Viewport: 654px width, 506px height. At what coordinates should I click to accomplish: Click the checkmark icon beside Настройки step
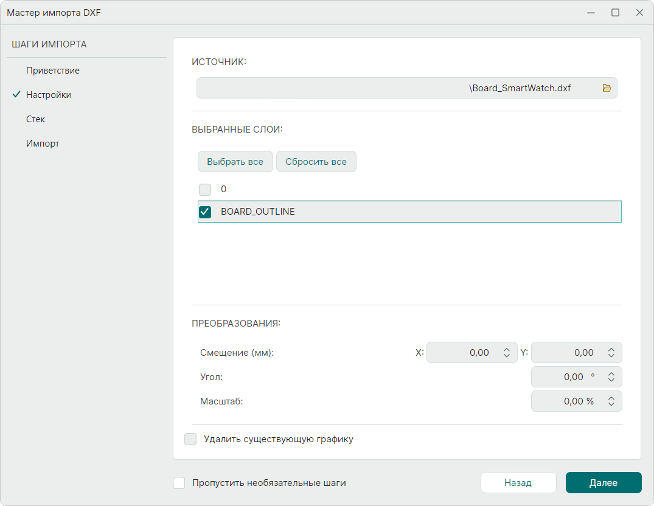click(x=16, y=95)
